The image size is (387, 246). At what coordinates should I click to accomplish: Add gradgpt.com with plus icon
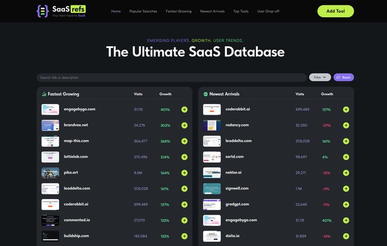[346, 204]
